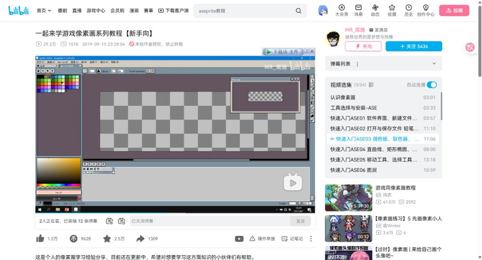Focus the aseprite教程 search field
The width and height of the screenshot is (482, 260).
point(244,11)
